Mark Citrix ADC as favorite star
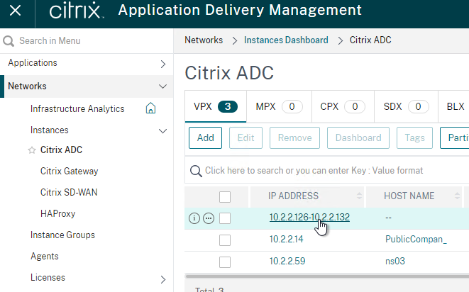Viewport: 469px width, 292px height. [32, 150]
